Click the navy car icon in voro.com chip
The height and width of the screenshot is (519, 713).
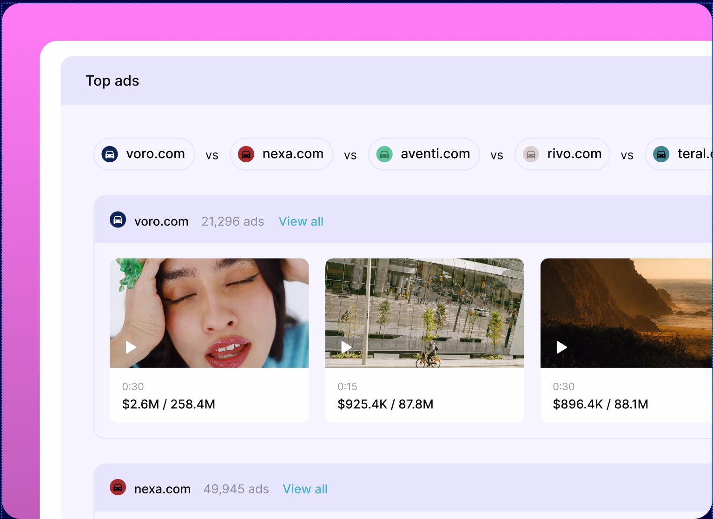coord(110,154)
